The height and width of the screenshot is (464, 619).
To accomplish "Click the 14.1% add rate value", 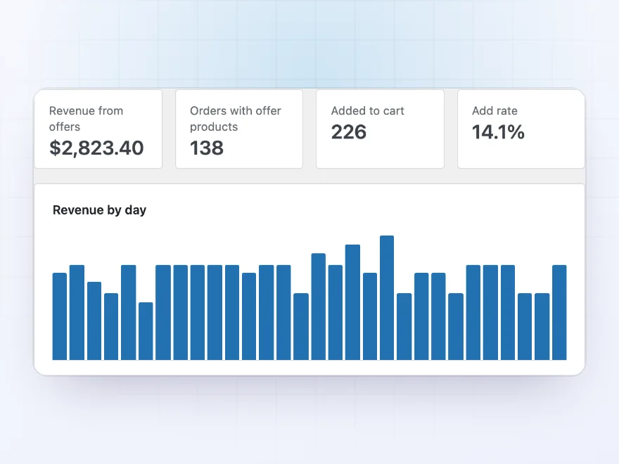I will tap(498, 131).
